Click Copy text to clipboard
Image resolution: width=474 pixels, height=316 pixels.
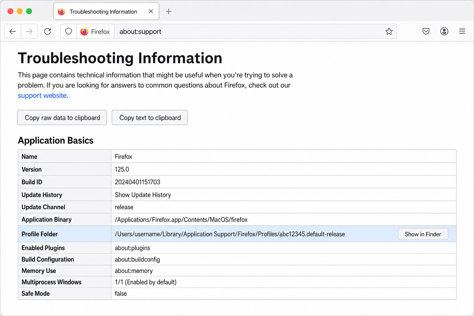[150, 118]
